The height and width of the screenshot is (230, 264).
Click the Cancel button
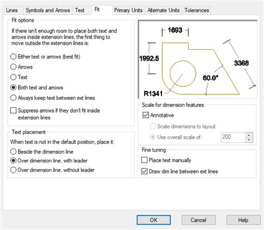[198, 220]
